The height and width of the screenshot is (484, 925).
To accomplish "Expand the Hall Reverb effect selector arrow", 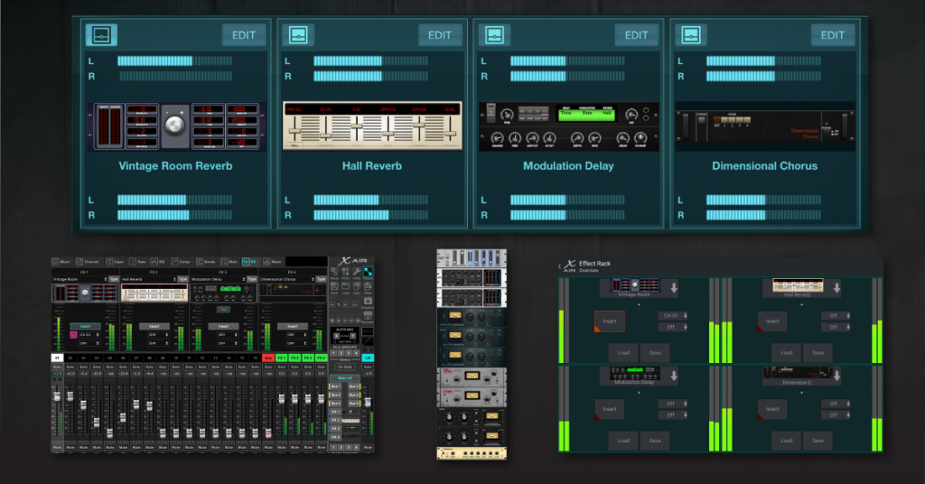I will [836, 289].
